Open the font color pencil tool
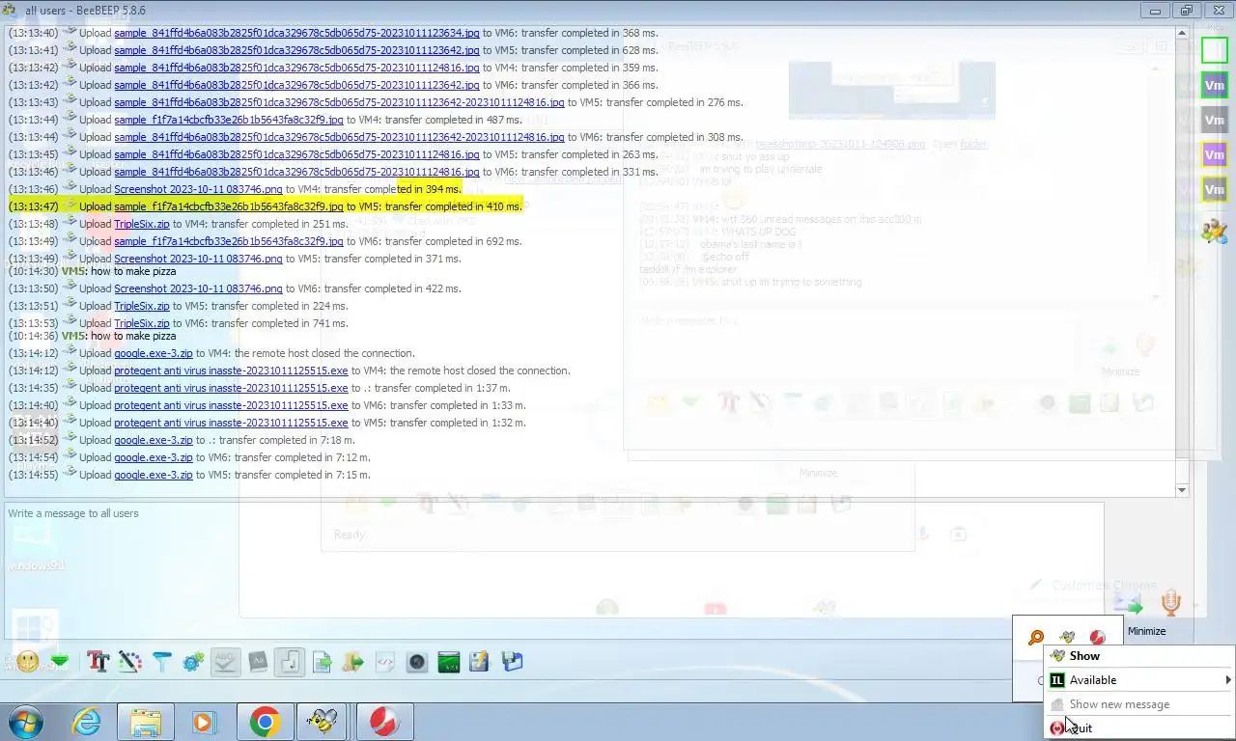This screenshot has width=1236, height=741. 129,662
